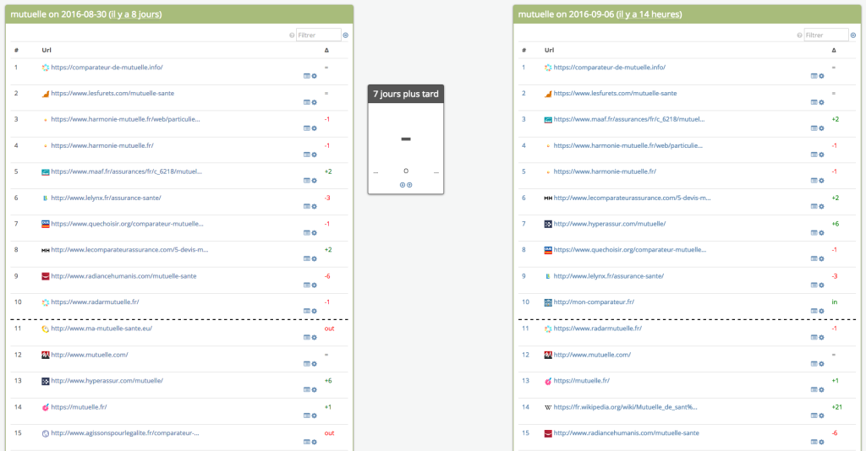
Task: Click the Δ column header in 2016-09-06 panel
Action: coord(834,50)
